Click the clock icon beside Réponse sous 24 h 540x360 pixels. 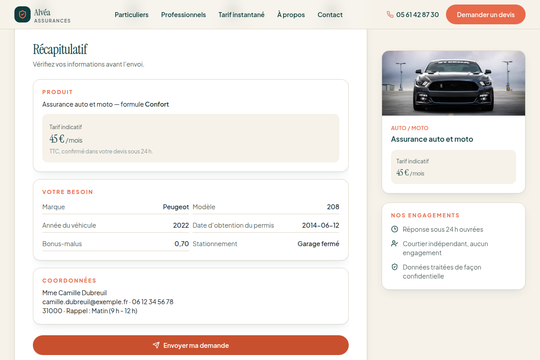395,229
